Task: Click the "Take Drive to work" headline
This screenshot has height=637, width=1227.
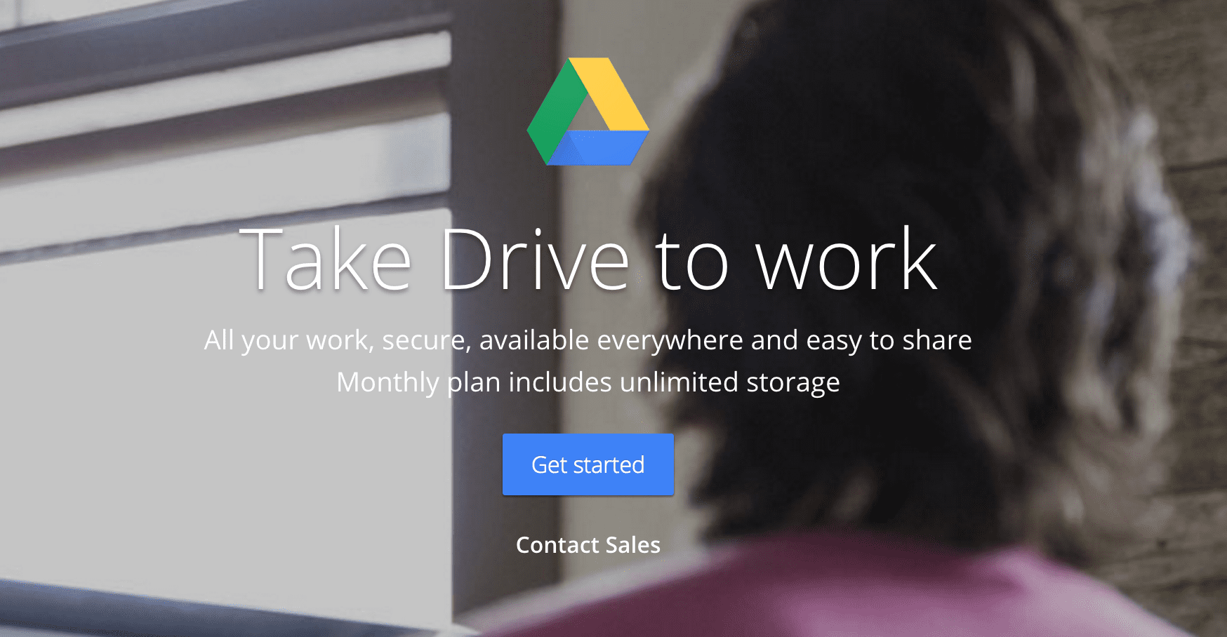Action: pyautogui.click(x=588, y=258)
